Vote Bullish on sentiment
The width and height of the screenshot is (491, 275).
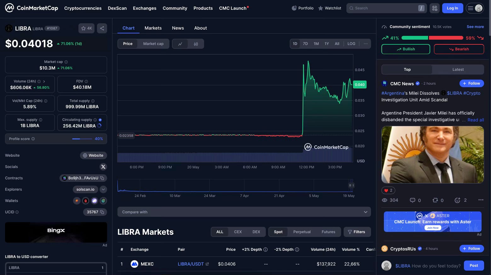(406, 49)
